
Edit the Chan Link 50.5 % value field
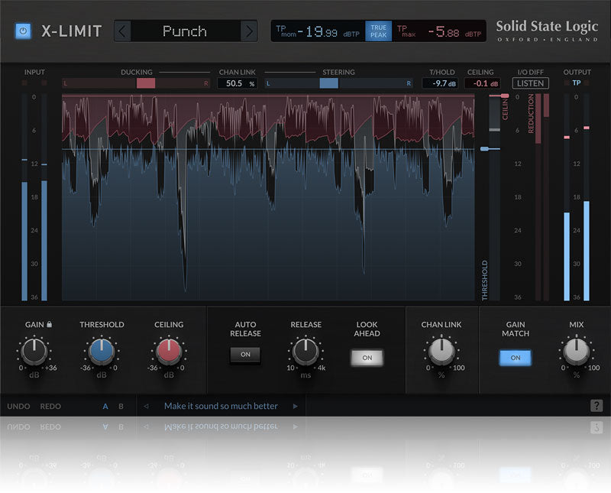pyautogui.click(x=238, y=83)
